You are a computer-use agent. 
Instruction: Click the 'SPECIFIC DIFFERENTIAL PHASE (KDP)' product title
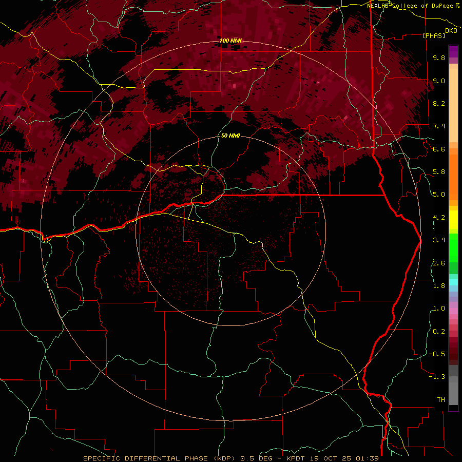159,458
